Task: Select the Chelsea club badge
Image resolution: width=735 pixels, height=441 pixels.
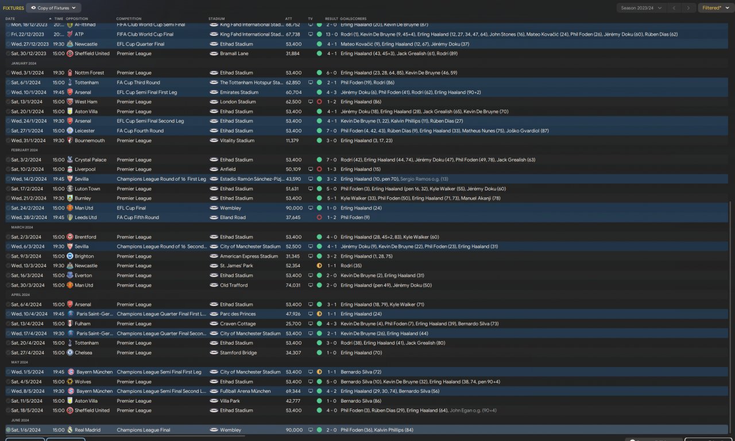Action: tap(69, 353)
